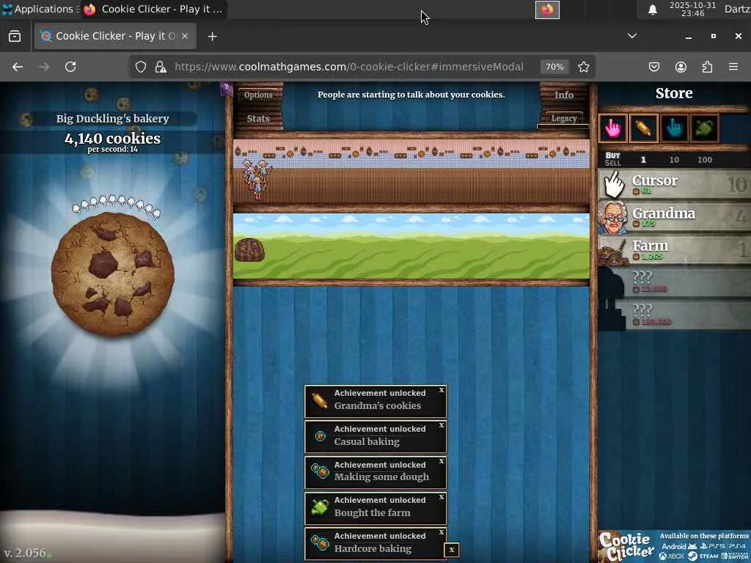The width and height of the screenshot is (751, 563).
Task: Open site information padlock icon
Action: coord(161,67)
